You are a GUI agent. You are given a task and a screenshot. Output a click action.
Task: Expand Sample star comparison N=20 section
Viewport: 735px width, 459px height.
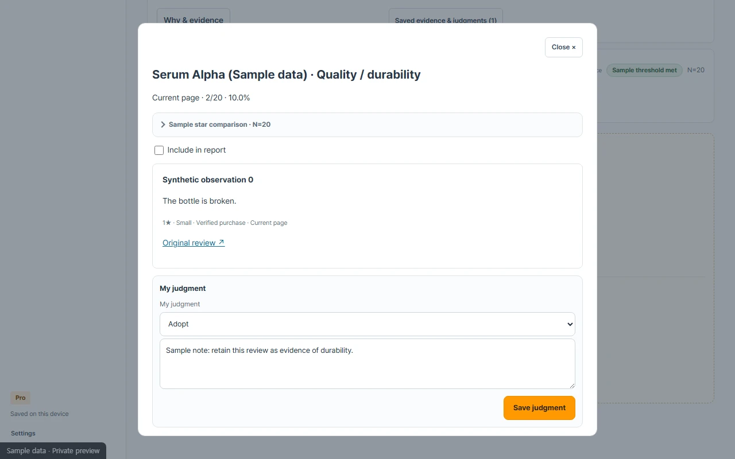coord(367,125)
